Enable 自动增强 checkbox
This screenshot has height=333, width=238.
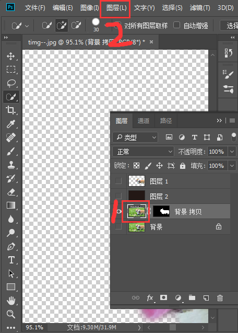[176, 25]
